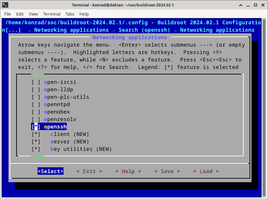Click the Networking applications dialog title
Viewport: 268px width, 199px height.
pos(130,38)
